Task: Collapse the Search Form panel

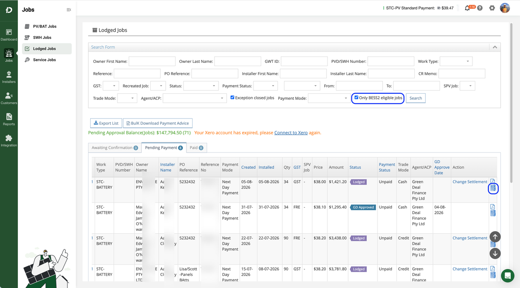Action: 495,47
